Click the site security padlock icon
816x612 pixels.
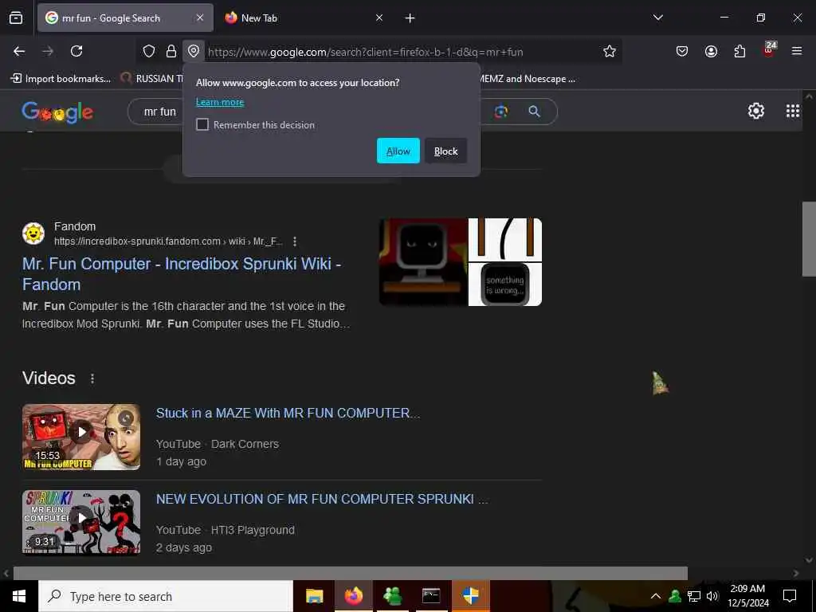coord(171,51)
